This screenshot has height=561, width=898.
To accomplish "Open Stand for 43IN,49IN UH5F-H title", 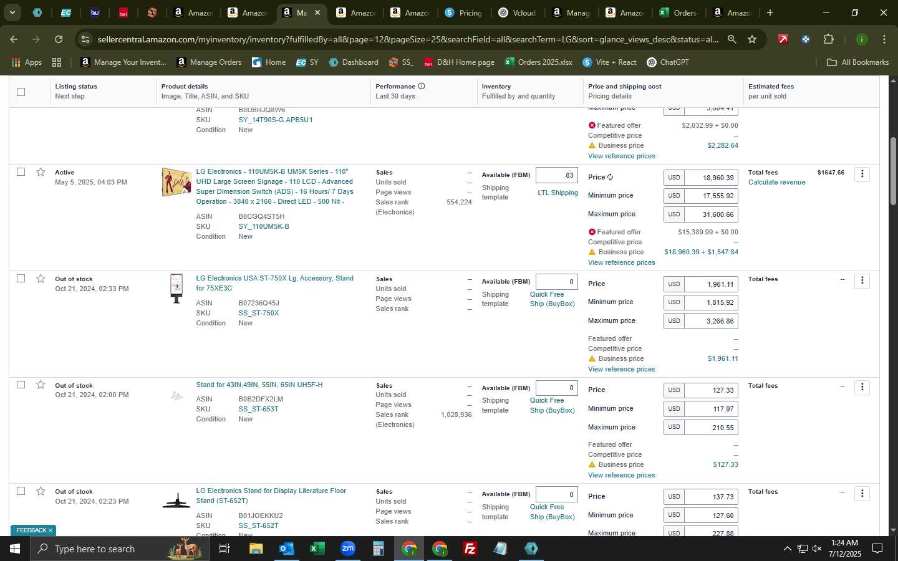I will tap(259, 385).
